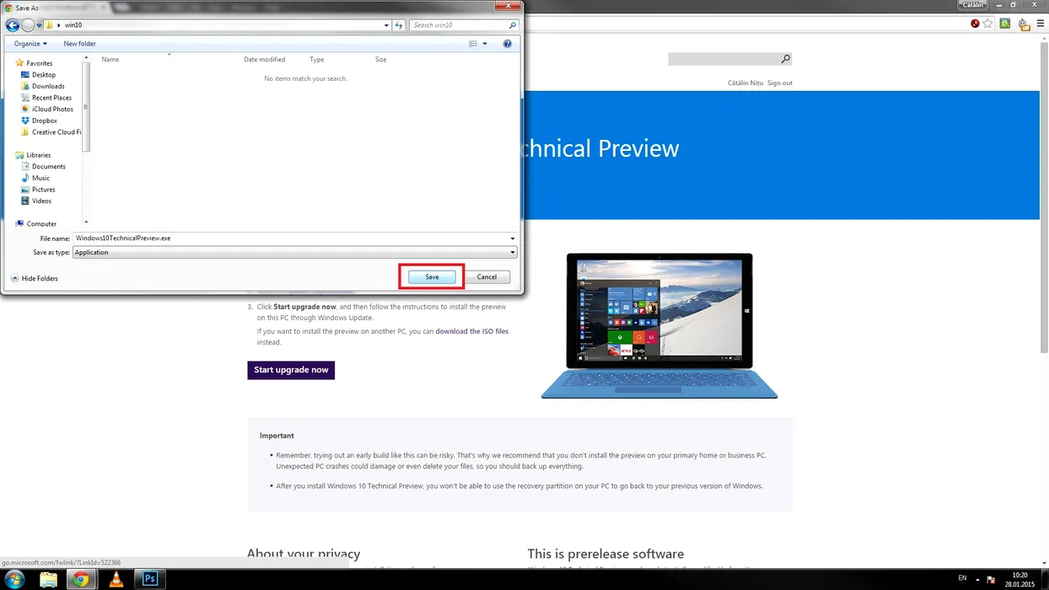Click the EN language indicator in system tray
The image size is (1049, 590).
pyautogui.click(x=962, y=578)
